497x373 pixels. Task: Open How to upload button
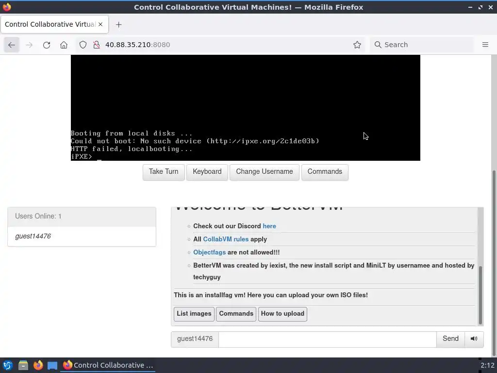(282, 314)
